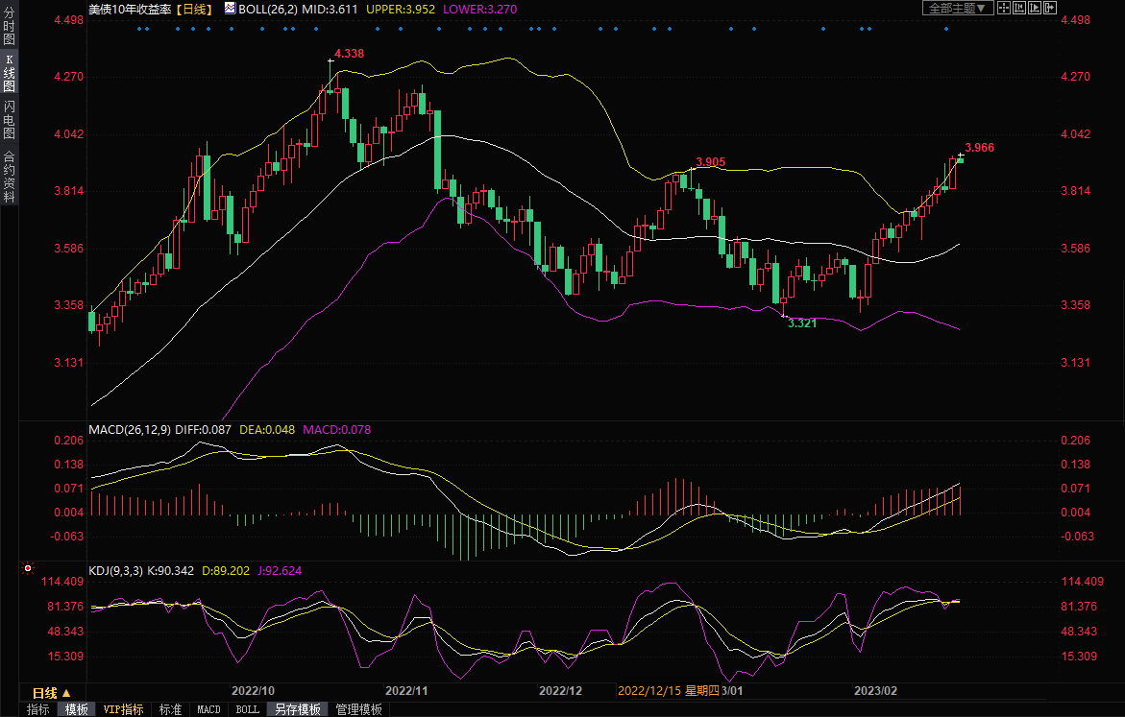Image resolution: width=1125 pixels, height=717 pixels.
Task: Click the jump-to-first-bar range icon
Action: (1019, 8)
